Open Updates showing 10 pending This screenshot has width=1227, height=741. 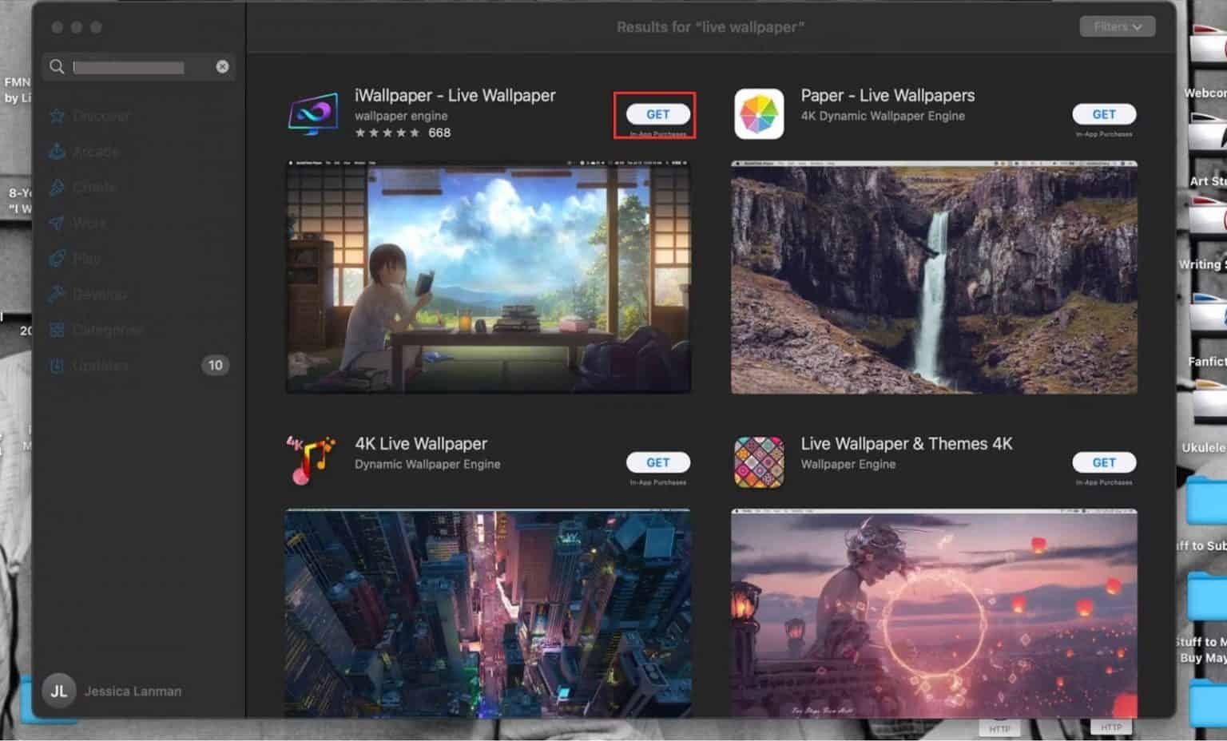[x=100, y=366]
